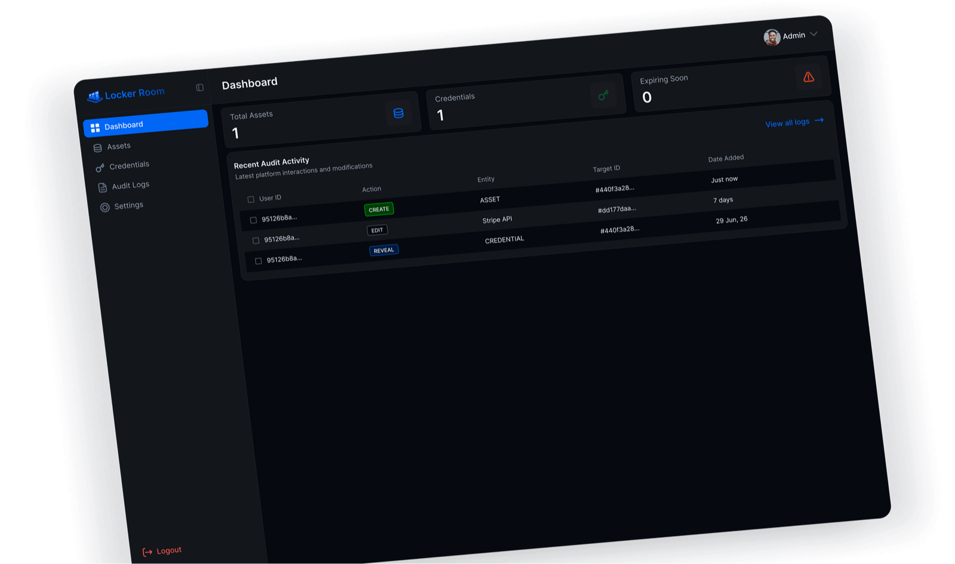
Task: Click the arrow icon beside View all logs
Action: tap(820, 120)
